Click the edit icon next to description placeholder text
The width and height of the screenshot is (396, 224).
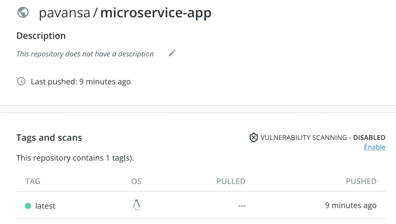172,53
